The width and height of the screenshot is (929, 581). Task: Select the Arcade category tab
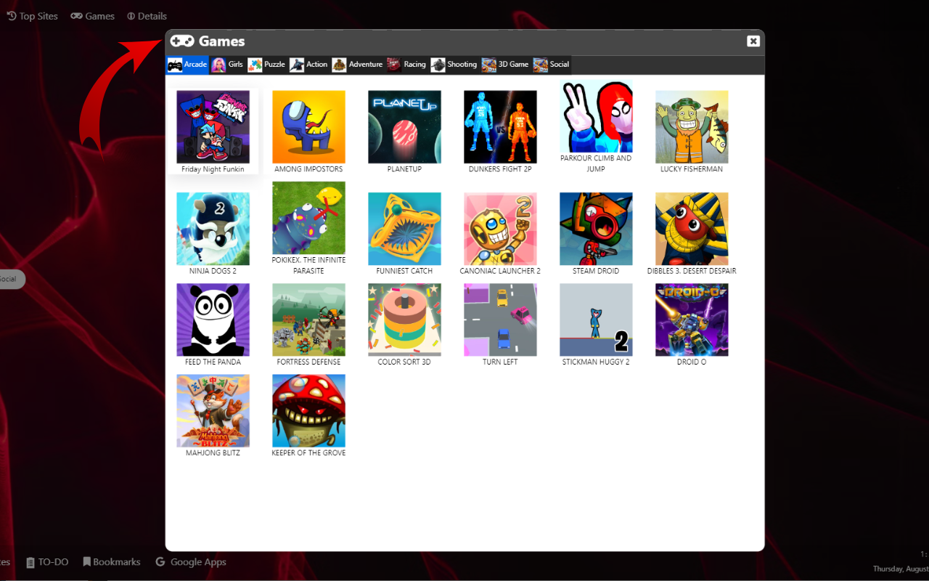click(x=187, y=65)
